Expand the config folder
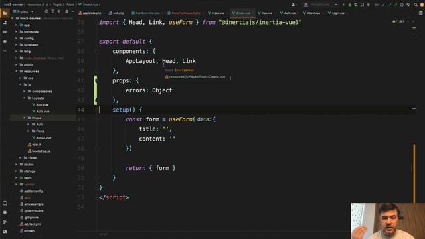 pyautogui.click(x=16, y=39)
